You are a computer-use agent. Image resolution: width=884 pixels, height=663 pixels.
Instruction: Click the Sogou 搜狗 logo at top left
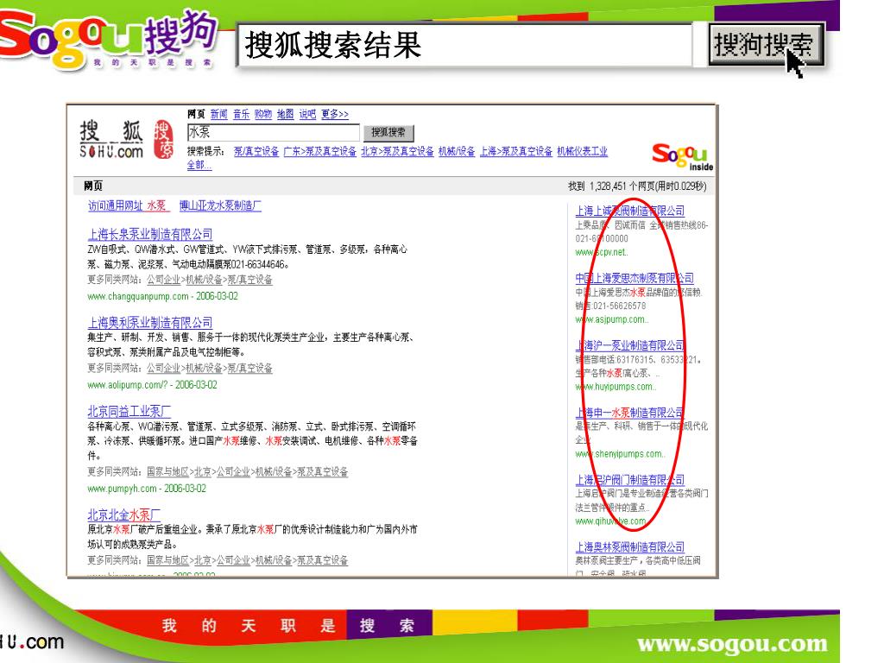tap(107, 40)
